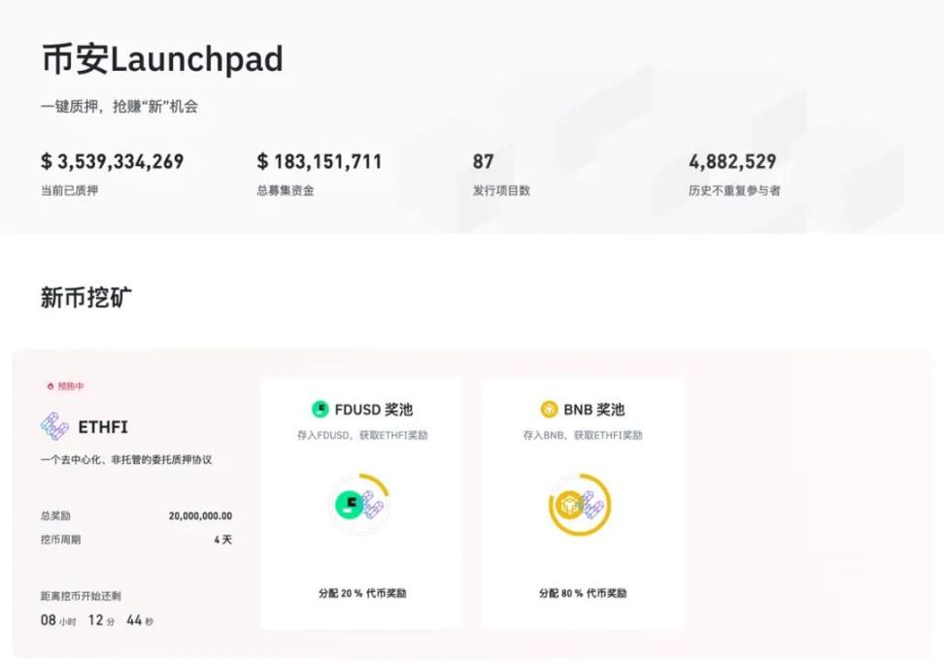
Task: Click 分配 20 % 代币奖励 in the FDUSD card
Action: 361,593
